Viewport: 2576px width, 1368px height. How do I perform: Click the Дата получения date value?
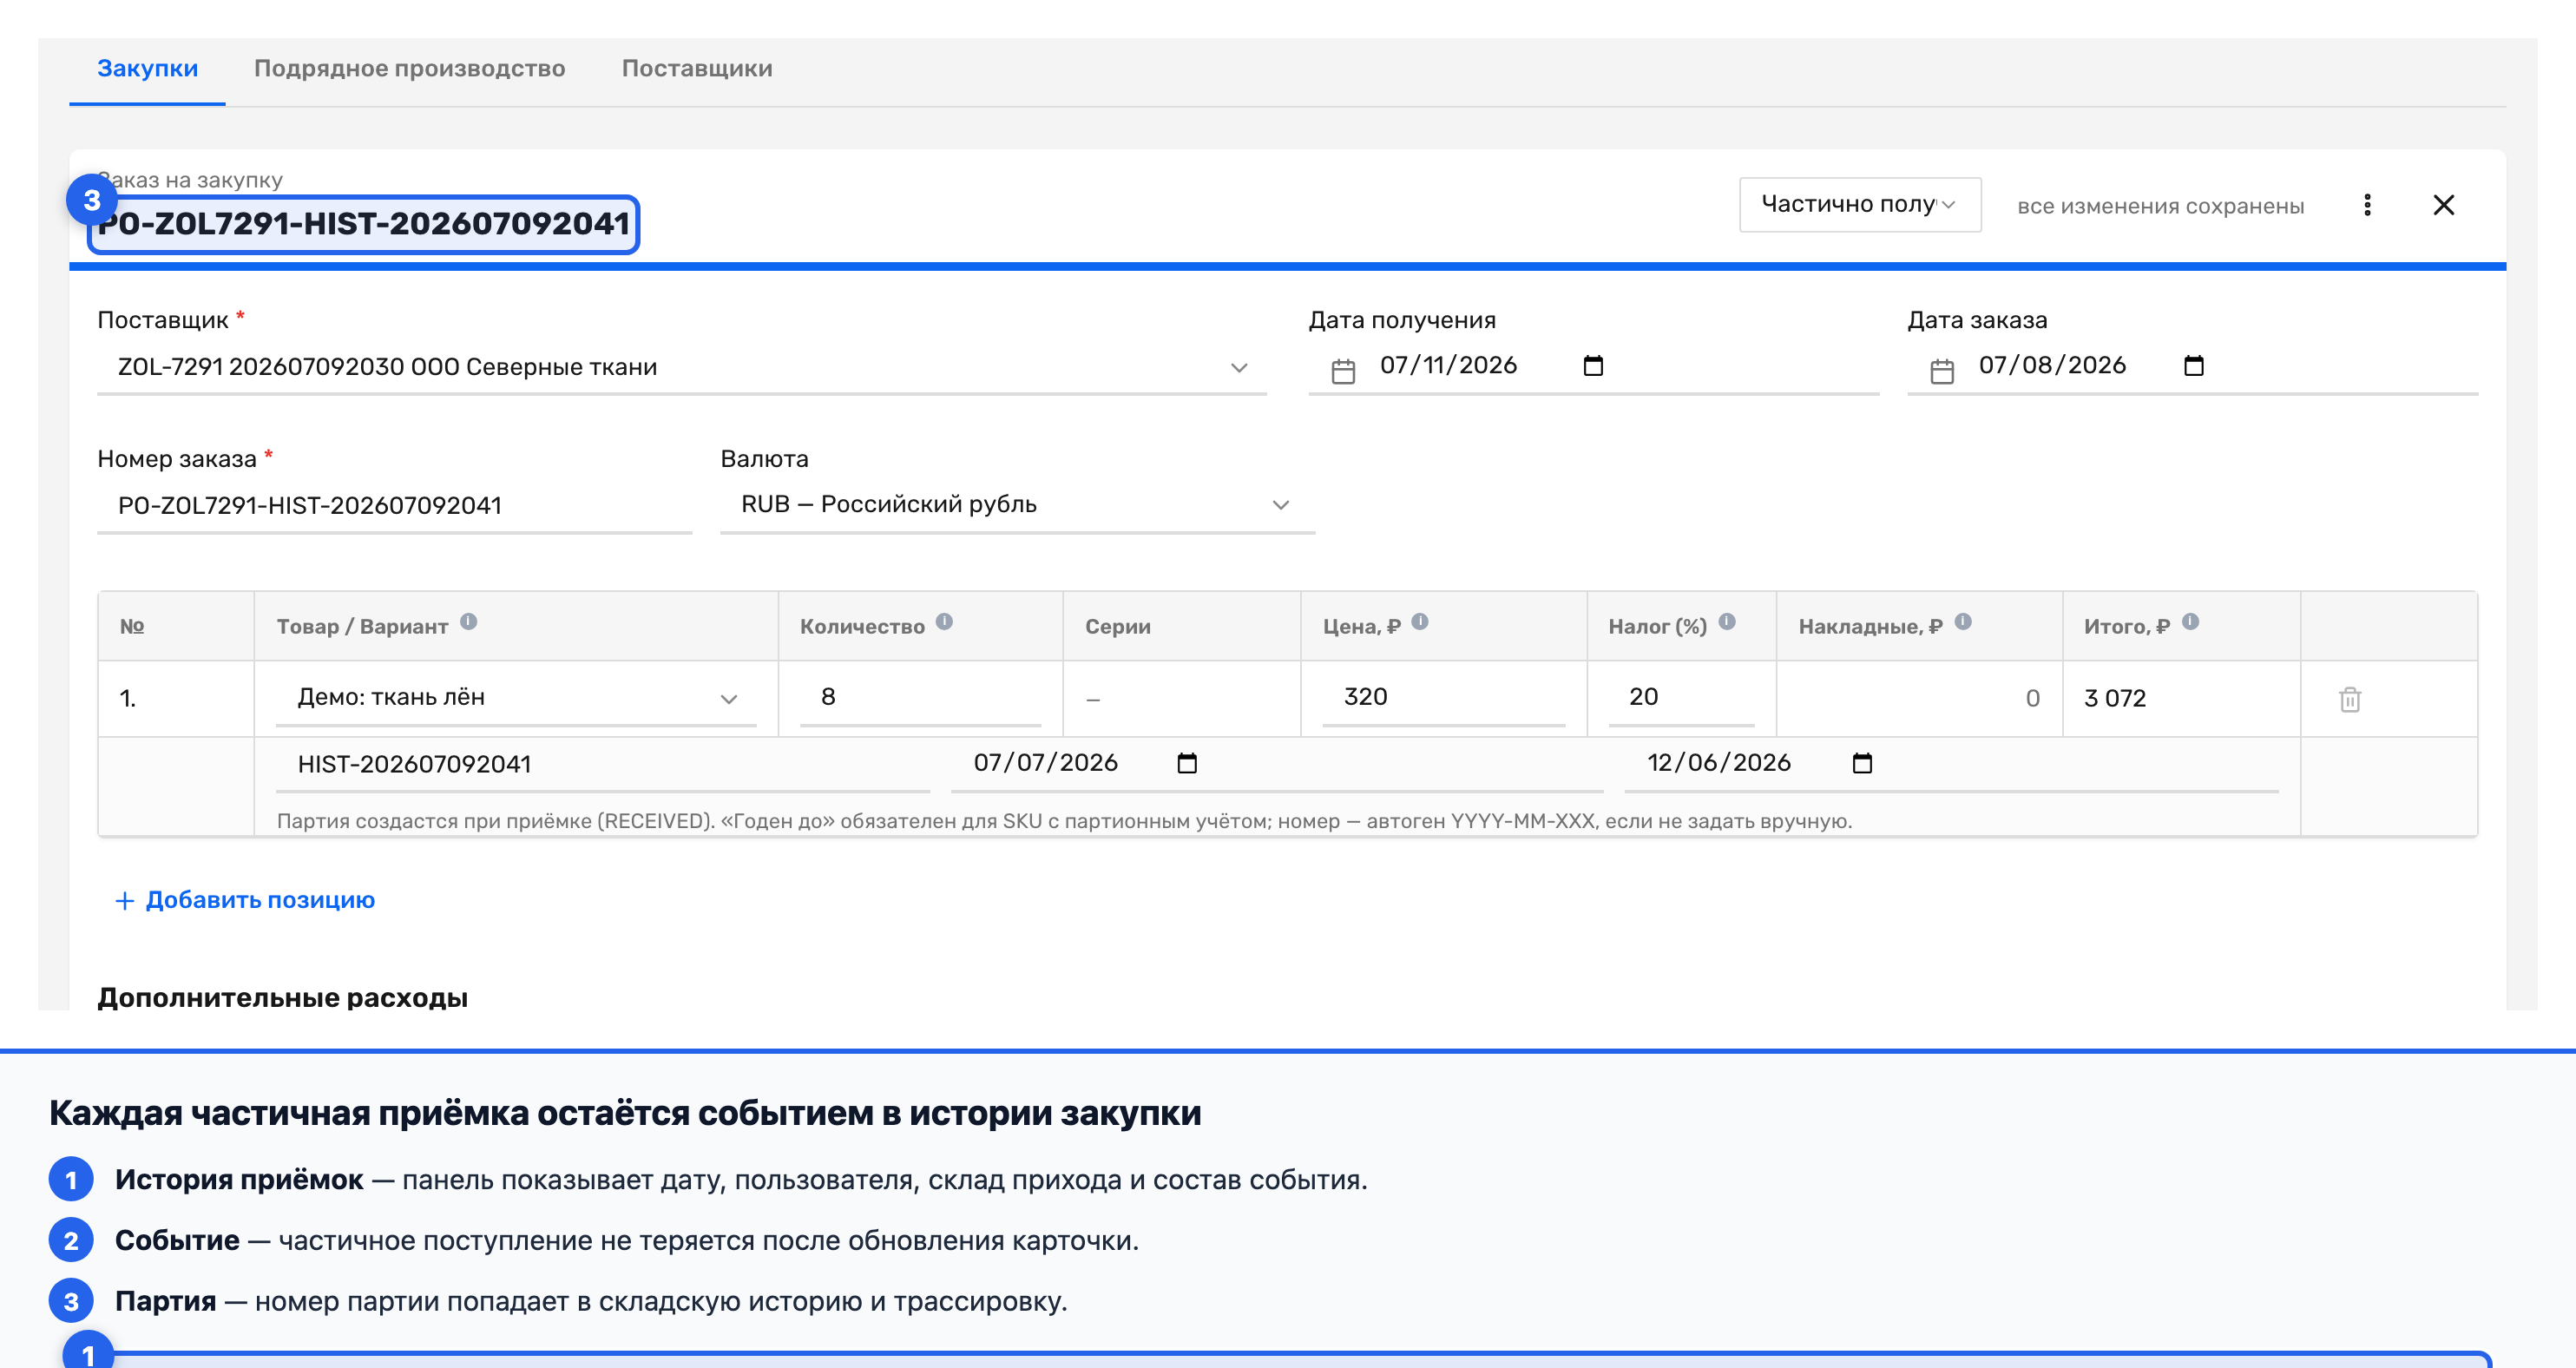click(x=1448, y=365)
